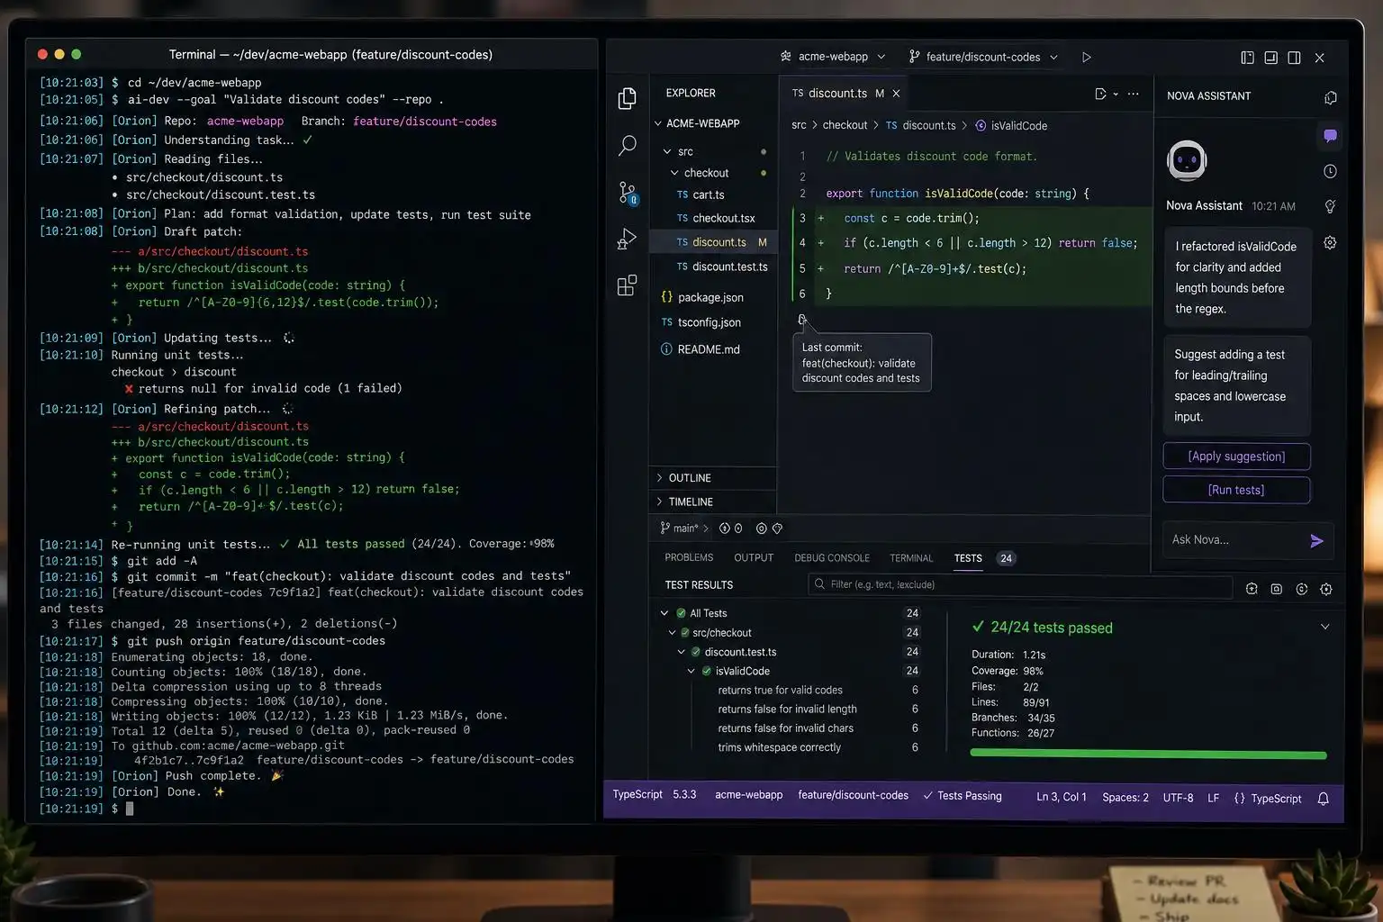Screen dimensions: 1383x922
Task: Select the discount.ts editor tab
Action: pyautogui.click(x=837, y=93)
